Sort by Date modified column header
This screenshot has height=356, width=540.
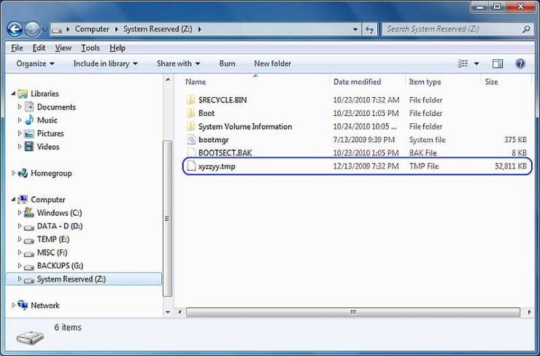tap(357, 82)
